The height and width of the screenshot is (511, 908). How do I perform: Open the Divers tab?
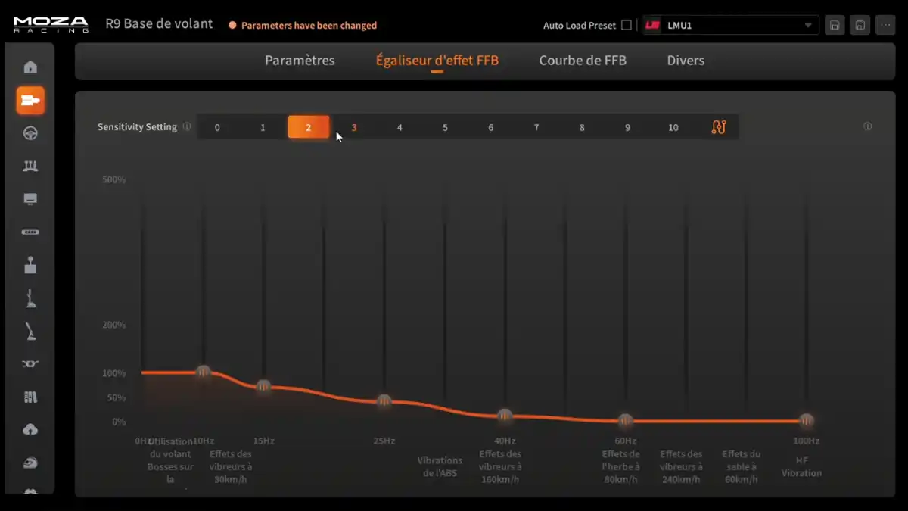click(x=686, y=61)
